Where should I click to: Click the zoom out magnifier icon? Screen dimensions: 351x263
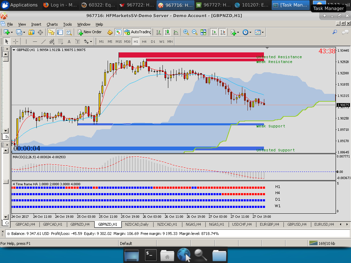(194, 32)
